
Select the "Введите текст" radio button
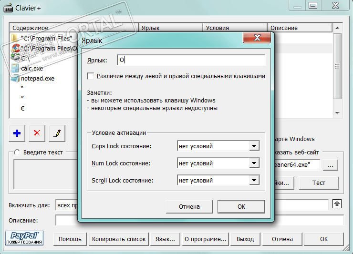coord(17,152)
